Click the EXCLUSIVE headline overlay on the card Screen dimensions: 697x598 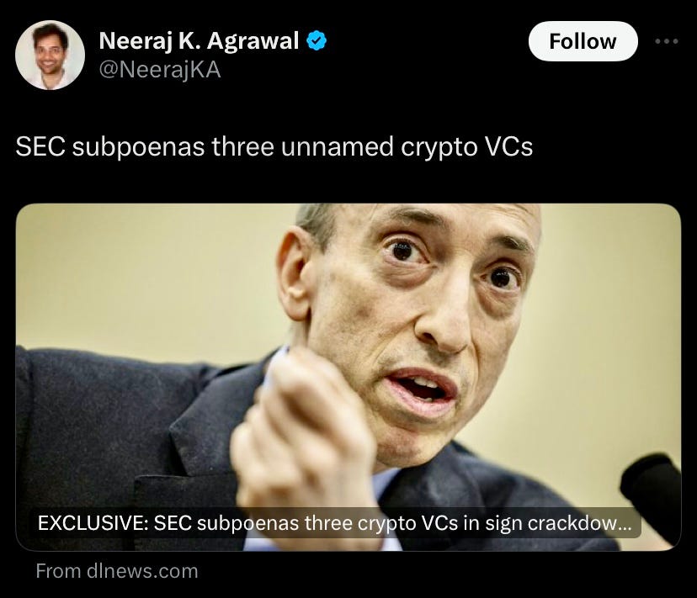tap(335, 523)
